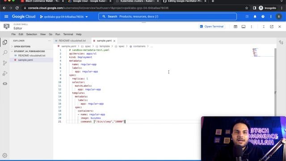Open the Google Cloud navigation hamburger menu
The image size is (286, 161).
[x=6, y=17]
